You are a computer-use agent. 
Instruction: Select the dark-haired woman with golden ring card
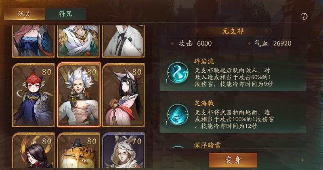tap(34, 151)
